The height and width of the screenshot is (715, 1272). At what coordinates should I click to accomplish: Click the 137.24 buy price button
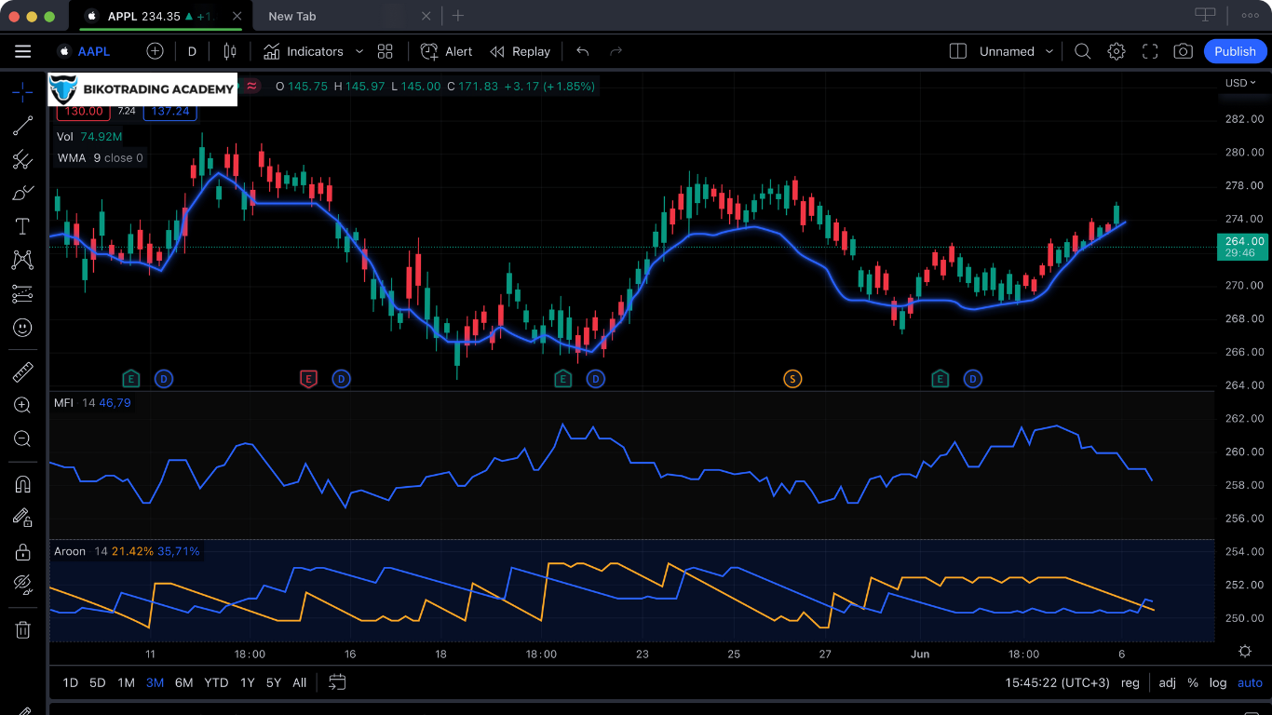coord(170,111)
